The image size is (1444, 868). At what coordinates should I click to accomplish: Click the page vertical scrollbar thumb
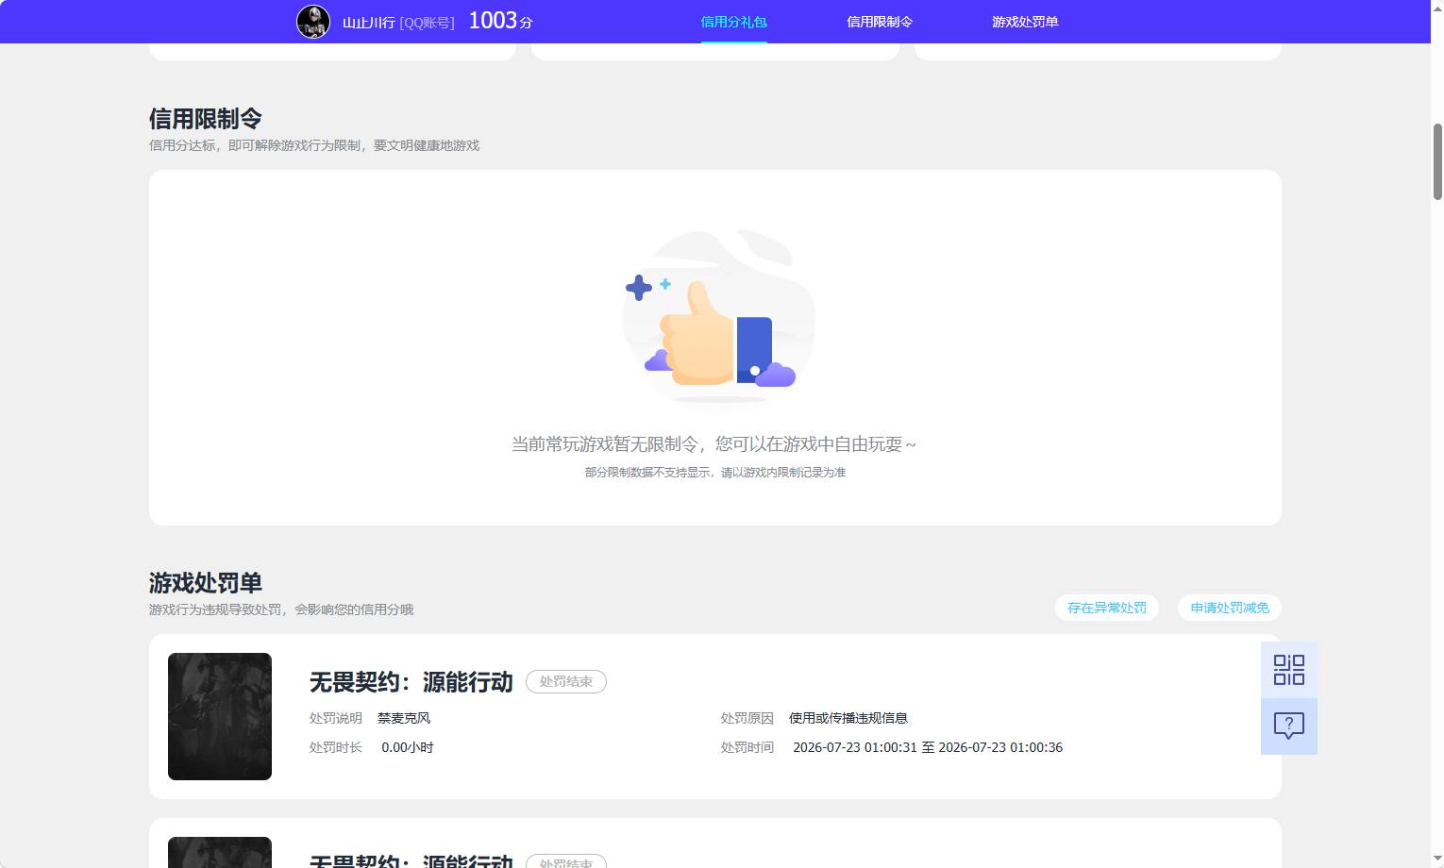click(1437, 160)
